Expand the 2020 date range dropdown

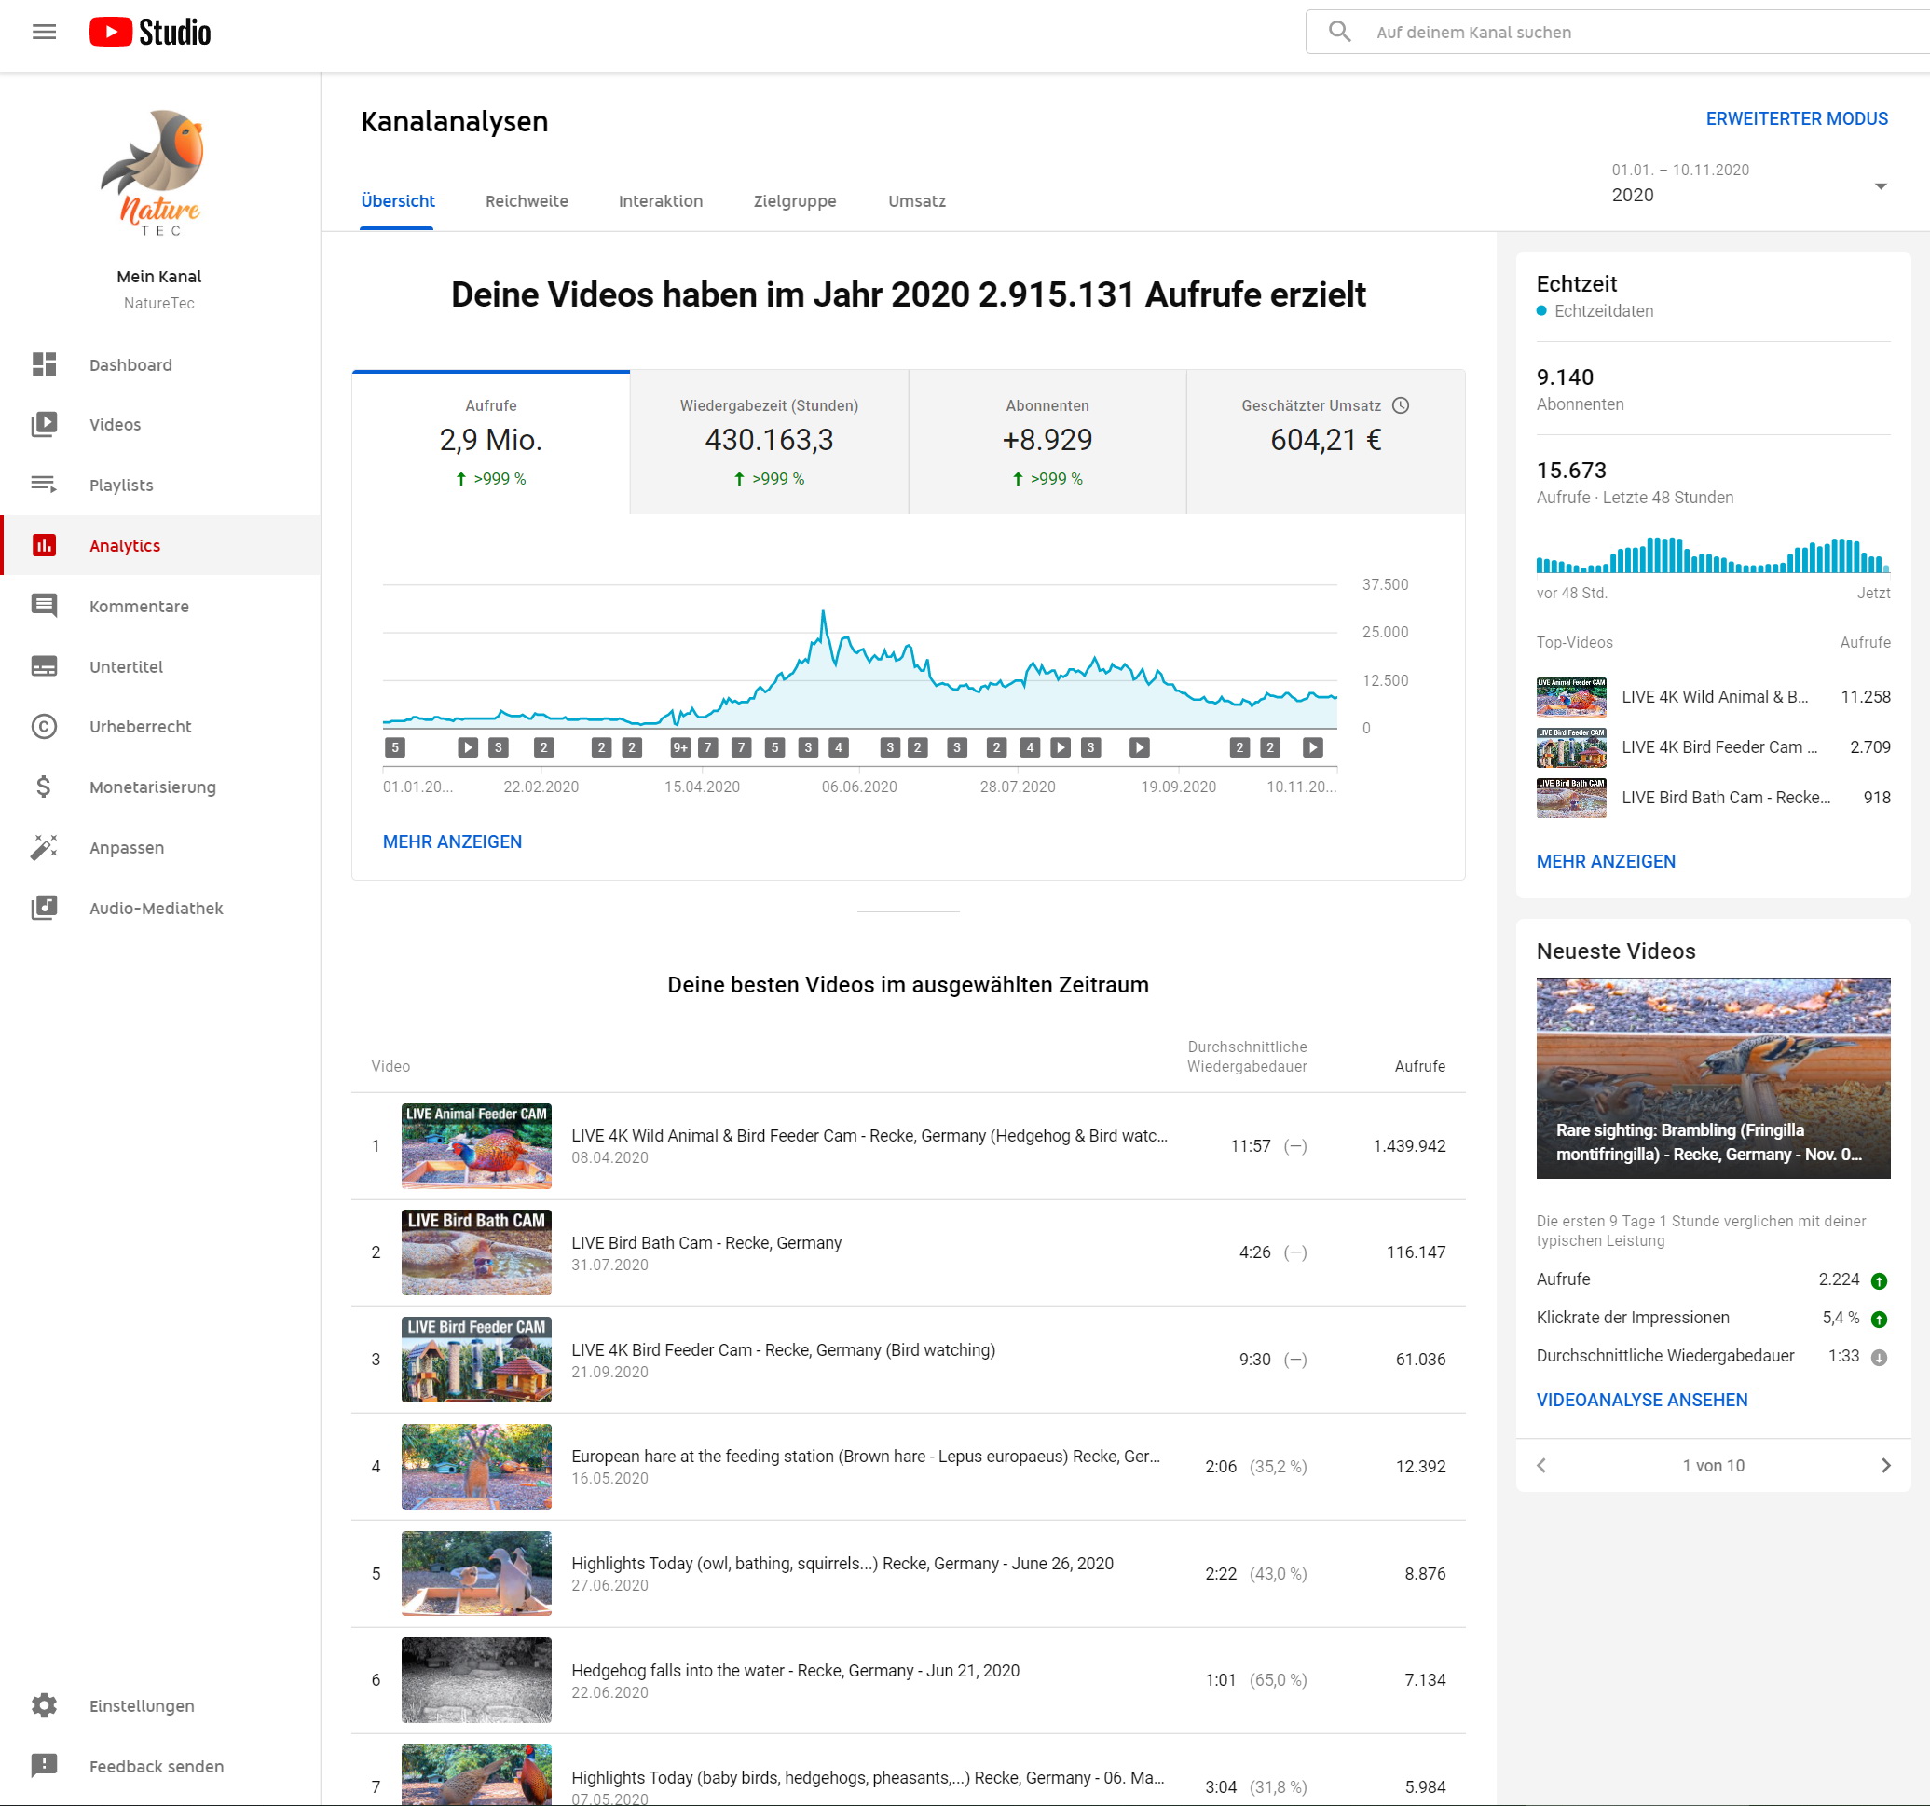point(1879,185)
